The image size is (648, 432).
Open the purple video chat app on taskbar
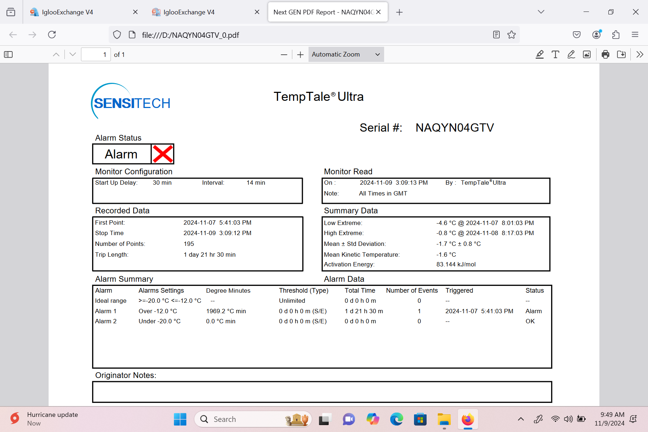pos(348,419)
